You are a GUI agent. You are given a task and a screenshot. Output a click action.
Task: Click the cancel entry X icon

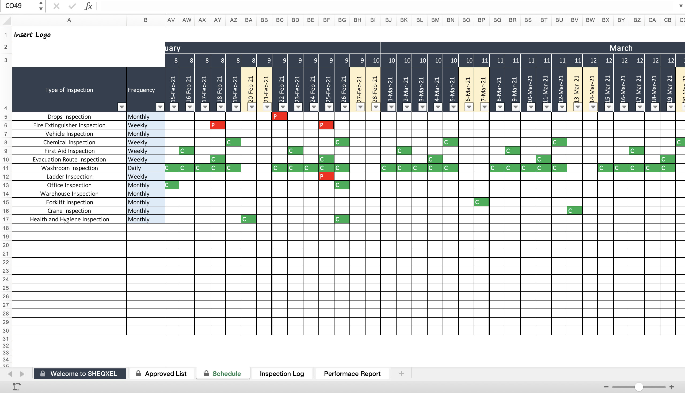tap(56, 6)
